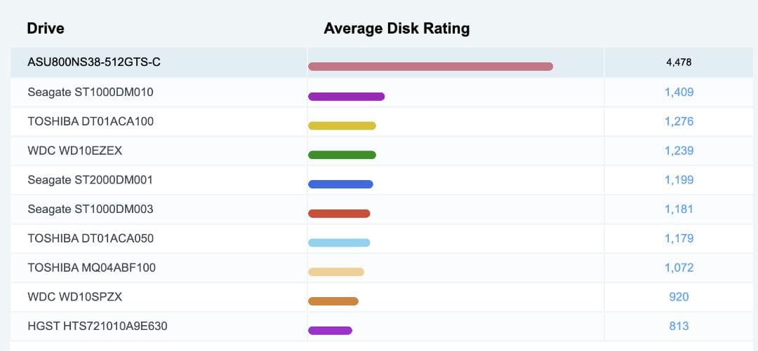
Task: Open the 813 rating score link
Action: point(679,326)
